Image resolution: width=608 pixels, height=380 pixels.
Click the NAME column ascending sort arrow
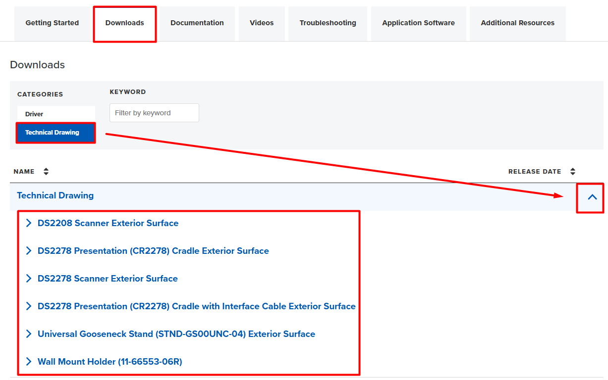(x=46, y=169)
